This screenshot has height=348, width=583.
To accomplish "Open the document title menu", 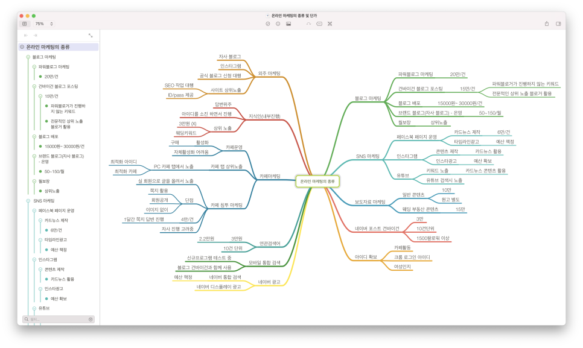I will (x=292, y=16).
